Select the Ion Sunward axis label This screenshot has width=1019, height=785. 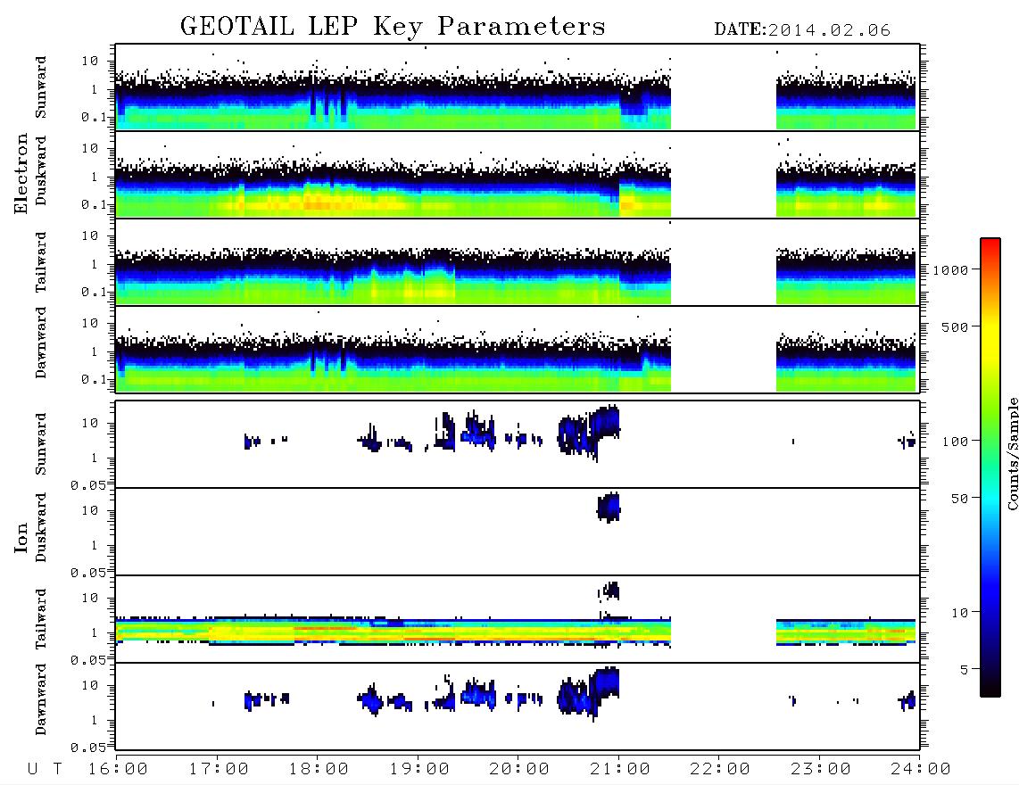click(41, 444)
